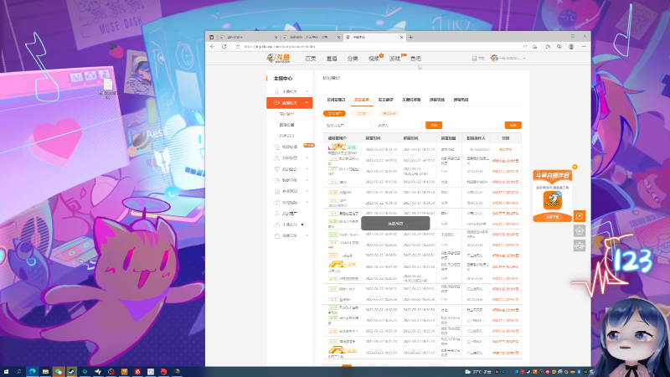Open Windows Start menu
This screenshot has width=670, height=377.
[6, 372]
